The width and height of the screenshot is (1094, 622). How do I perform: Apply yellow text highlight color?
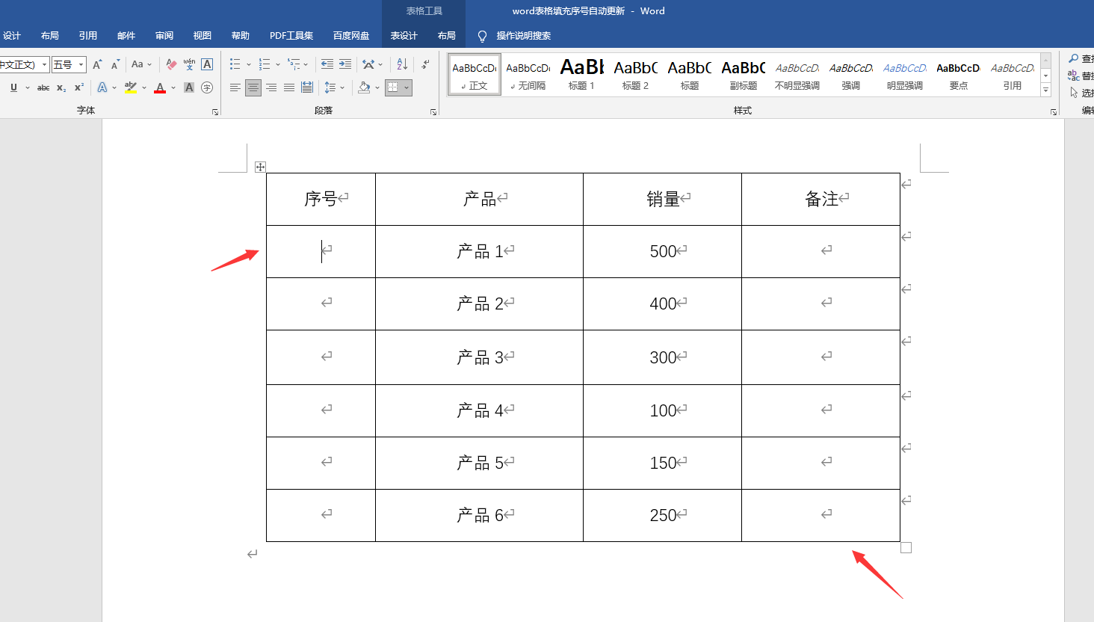(131, 87)
